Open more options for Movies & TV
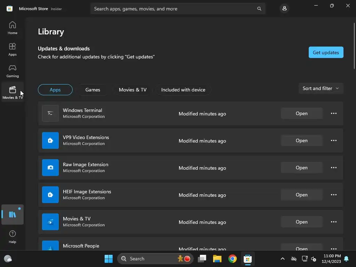Image resolution: width=356 pixels, height=267 pixels. tap(333, 222)
